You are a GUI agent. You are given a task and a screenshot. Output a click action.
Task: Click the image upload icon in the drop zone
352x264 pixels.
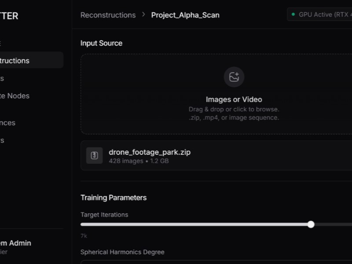234,77
